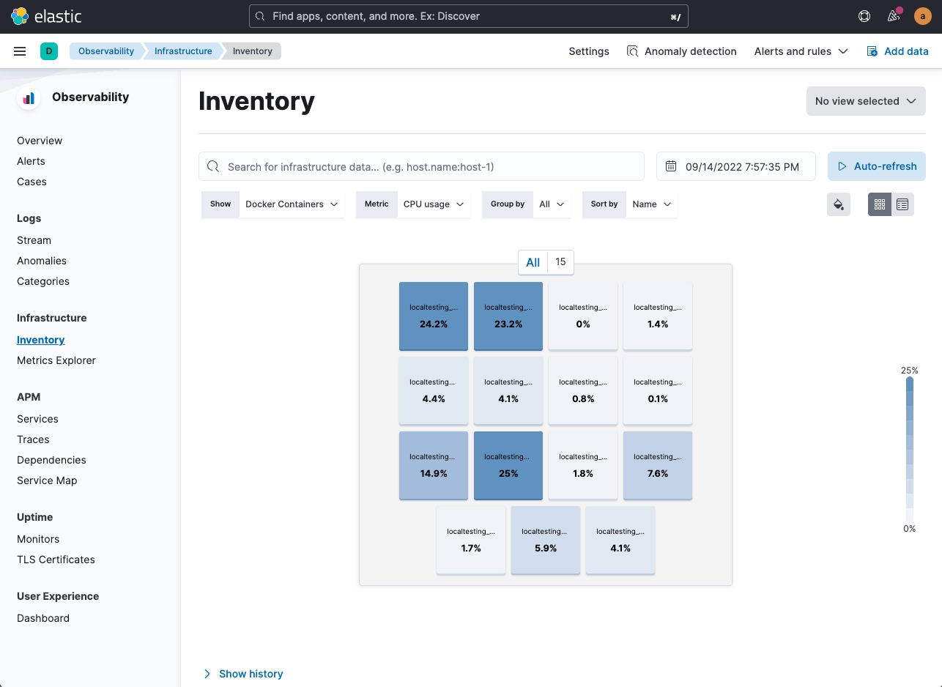Select the container tile with 23.2%
942x687 pixels.
(x=508, y=316)
